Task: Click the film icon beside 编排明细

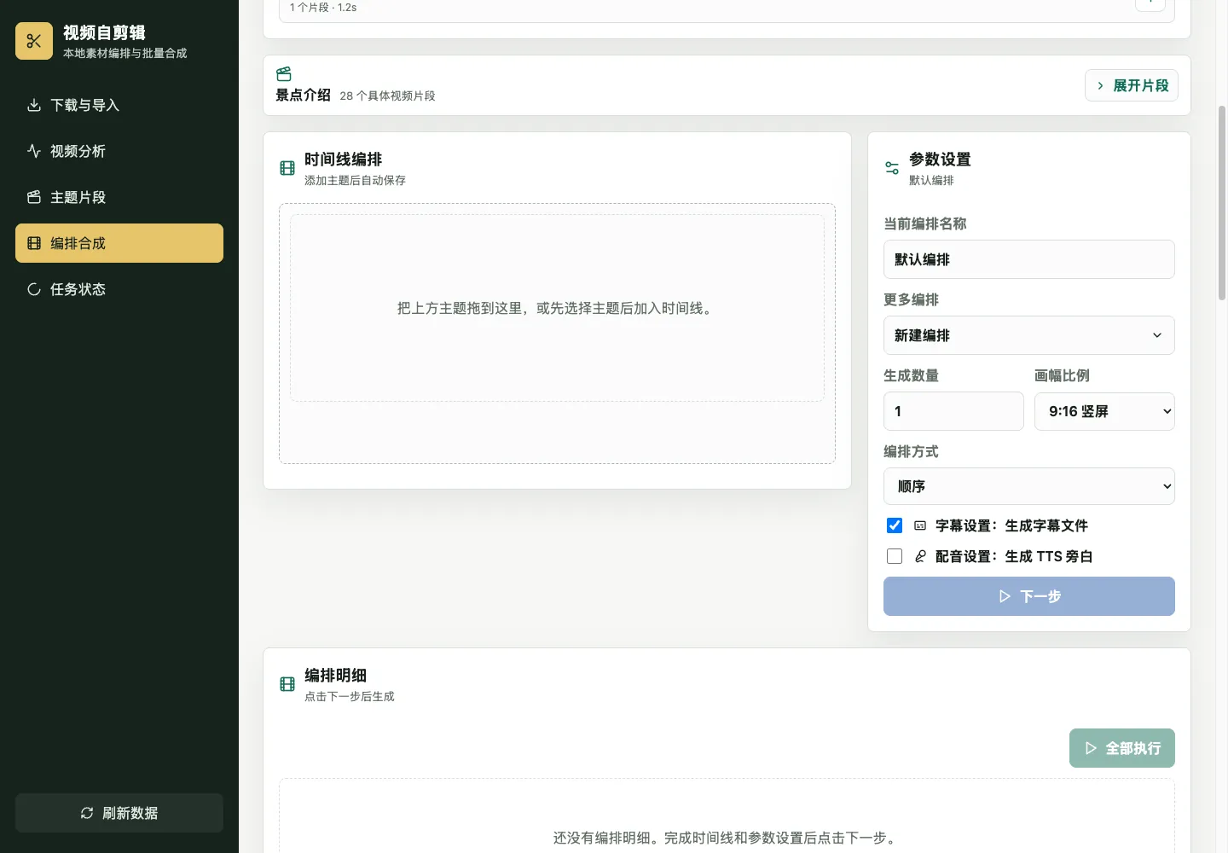Action: tap(287, 684)
